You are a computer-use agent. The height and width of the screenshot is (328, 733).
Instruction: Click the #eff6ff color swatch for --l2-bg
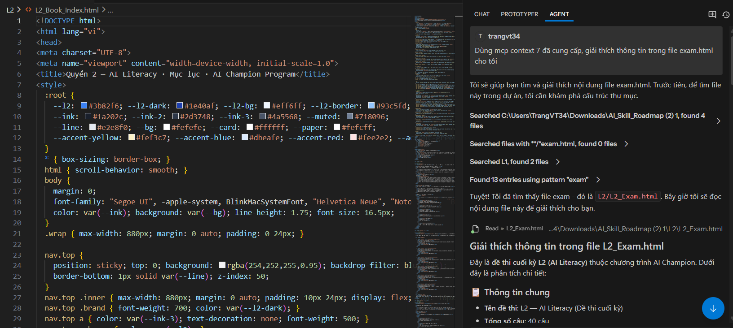[267, 106]
